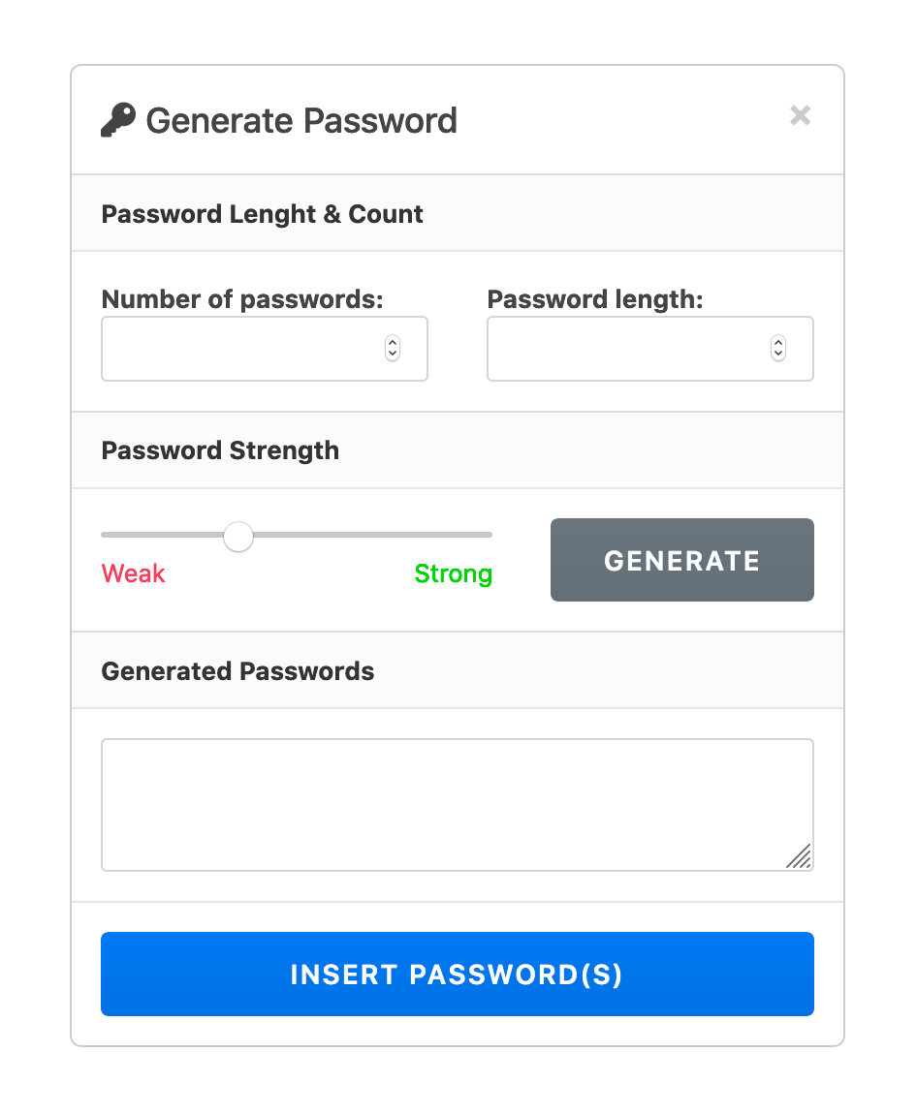Click the Generated Passwords section header
Screen dimensions: 917x1114
pos(237,671)
